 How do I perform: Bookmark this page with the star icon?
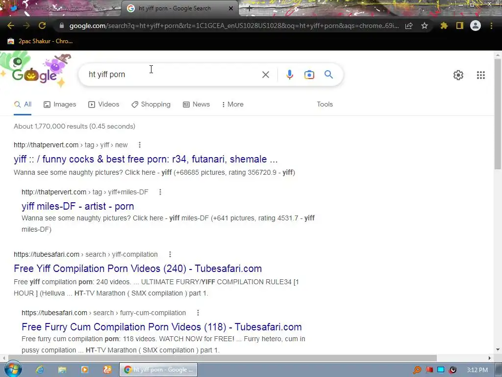coord(425,26)
